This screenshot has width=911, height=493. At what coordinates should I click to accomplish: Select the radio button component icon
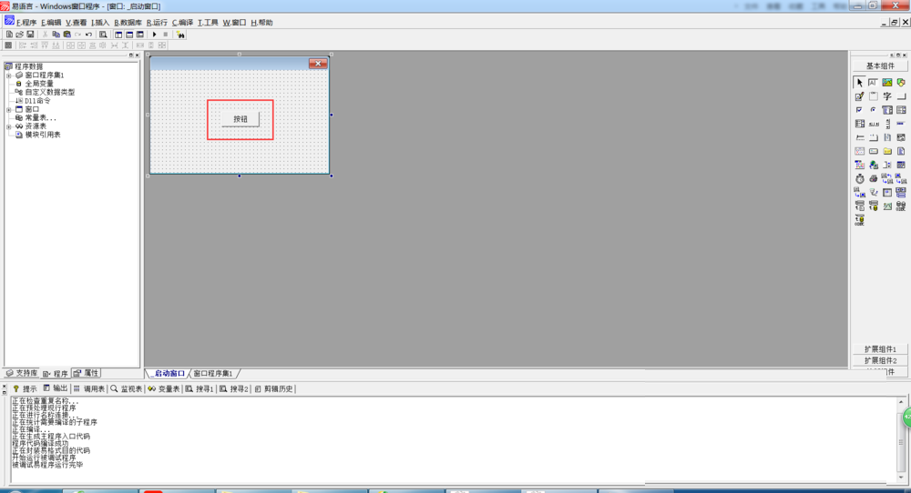(x=874, y=110)
